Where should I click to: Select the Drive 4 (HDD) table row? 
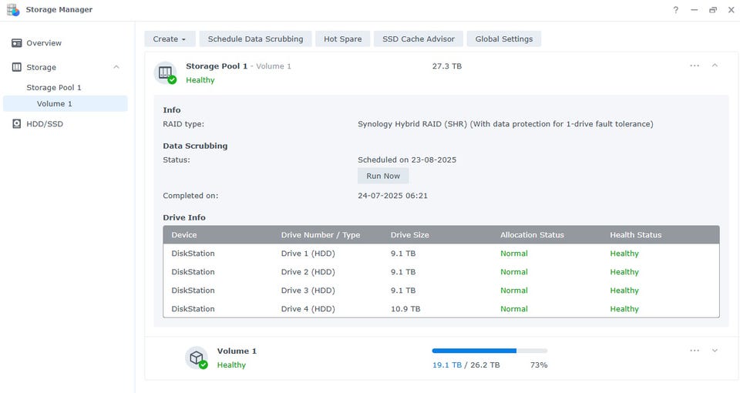tap(441, 309)
